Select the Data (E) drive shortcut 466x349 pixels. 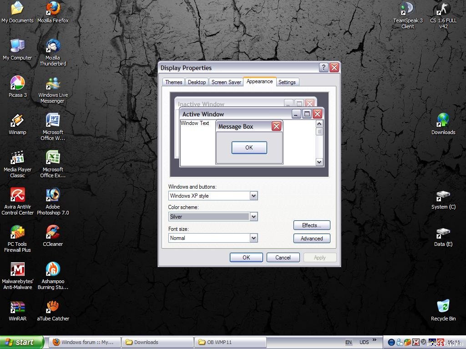[443, 236]
